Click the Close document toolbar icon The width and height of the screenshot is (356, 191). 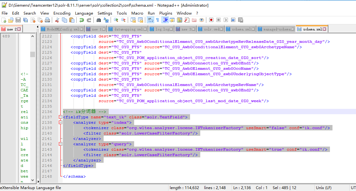(x=33, y=20)
